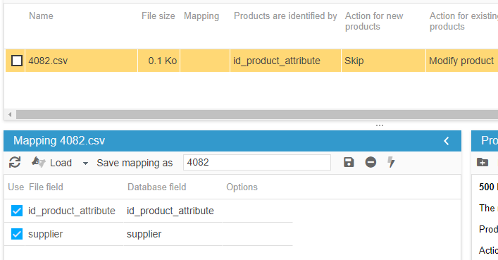Click the File size column header
This screenshot has width=498, height=260.
[x=158, y=16]
